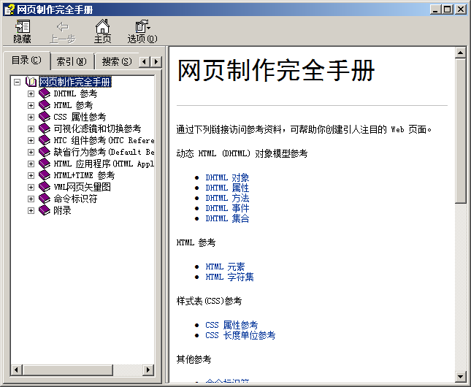The height and width of the screenshot is (387, 471).
Task: Expand the HTML+TIME 参考 node
Action: coord(31,176)
